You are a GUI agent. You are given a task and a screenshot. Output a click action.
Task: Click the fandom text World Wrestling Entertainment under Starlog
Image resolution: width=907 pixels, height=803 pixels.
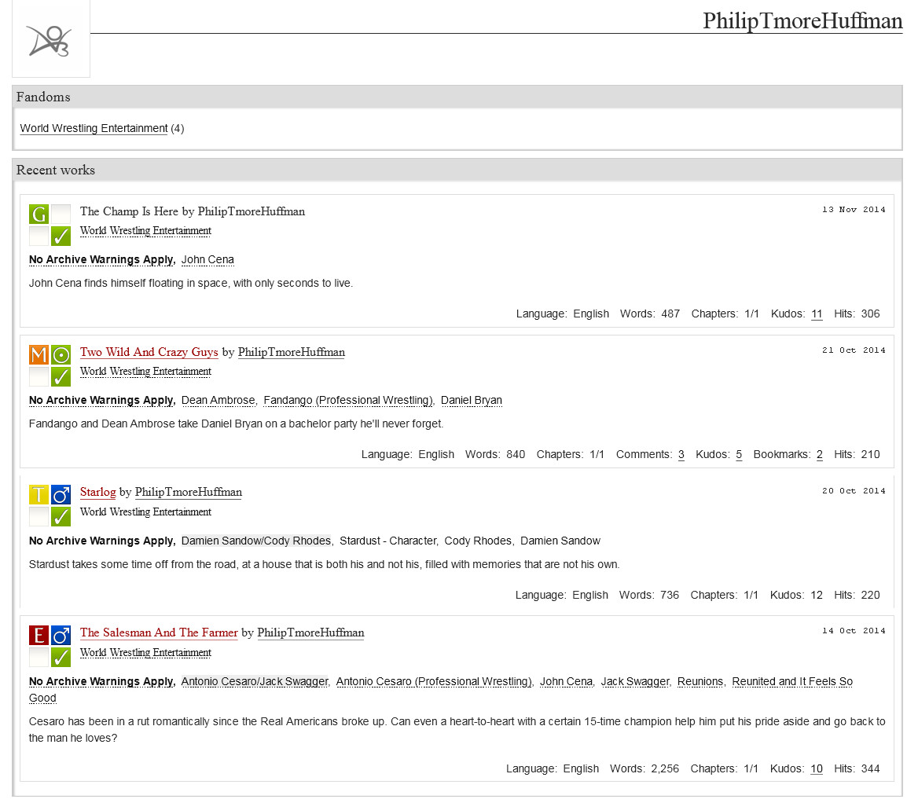(145, 512)
